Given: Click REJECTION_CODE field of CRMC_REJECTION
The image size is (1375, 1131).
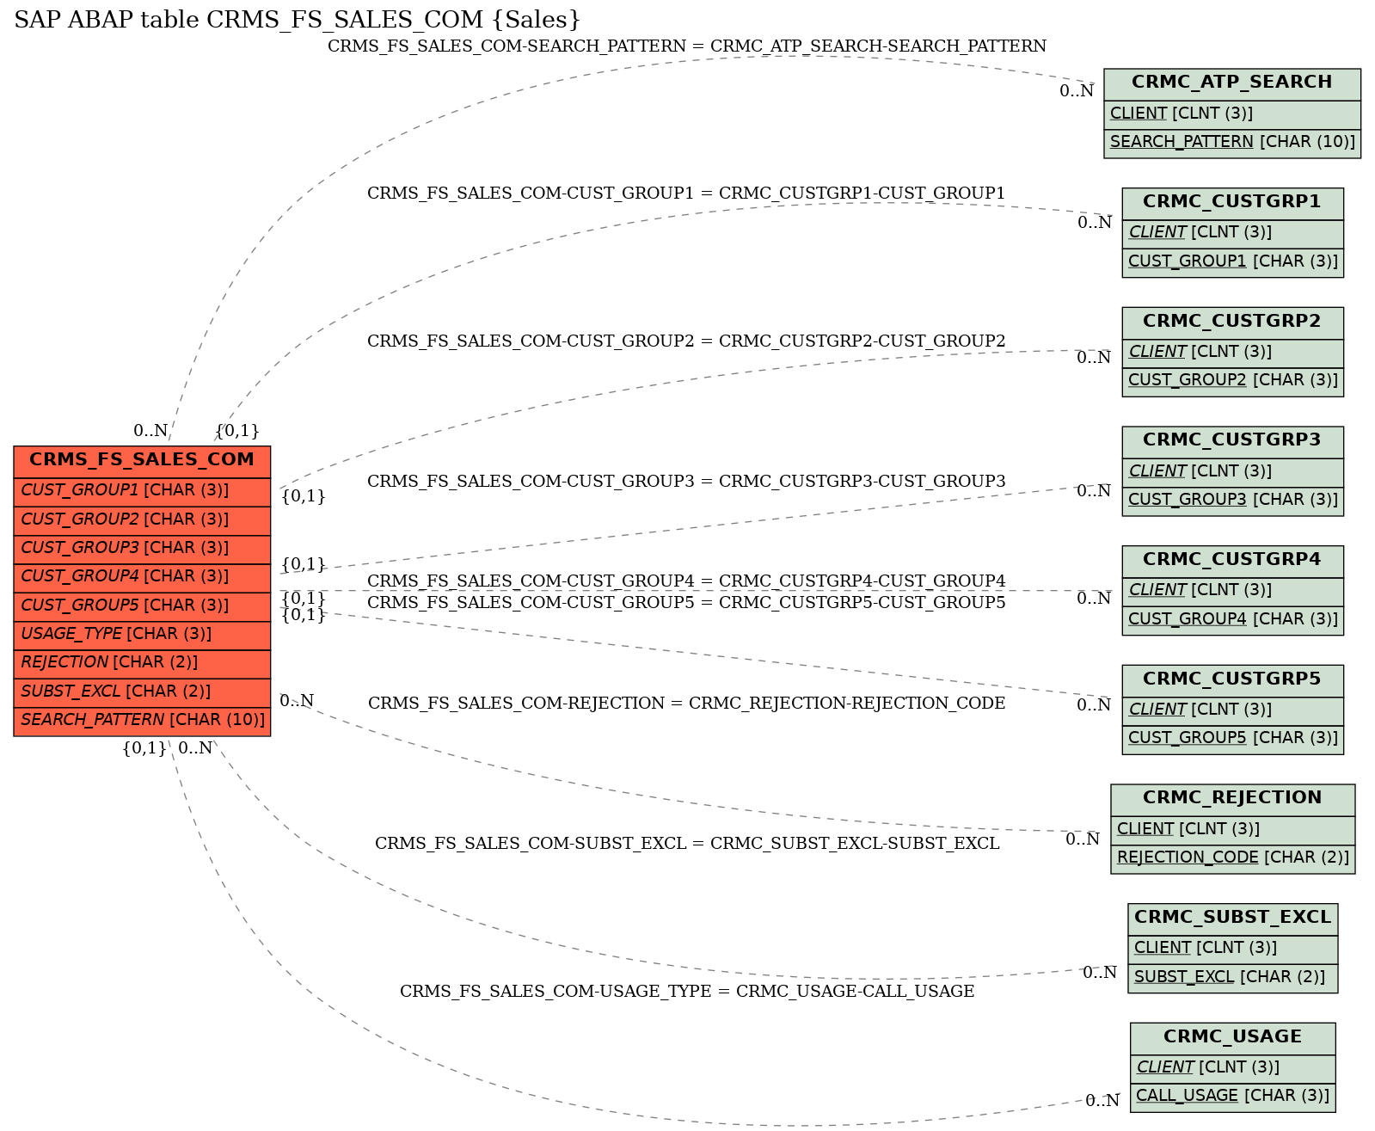Looking at the screenshot, I should click(1232, 858).
